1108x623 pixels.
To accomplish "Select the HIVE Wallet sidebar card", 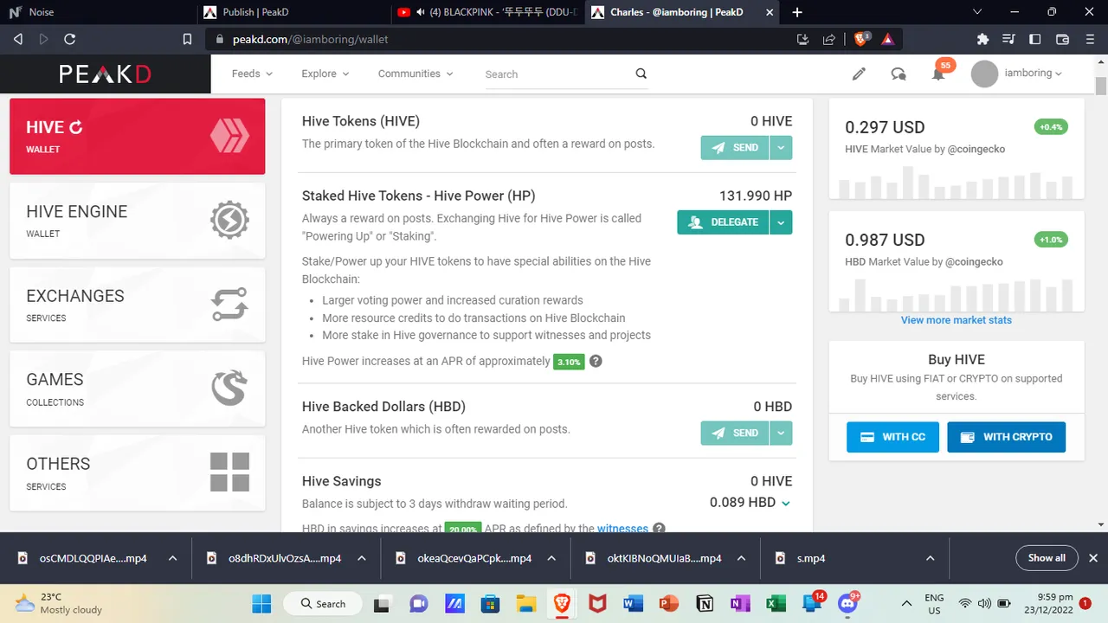I will coord(138,137).
